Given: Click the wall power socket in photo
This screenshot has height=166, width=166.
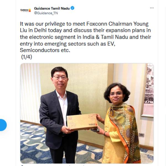Looking at the screenshot, I should (141, 135).
